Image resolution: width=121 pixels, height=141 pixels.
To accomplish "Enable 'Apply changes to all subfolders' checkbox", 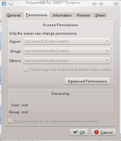I will tap(10, 121).
